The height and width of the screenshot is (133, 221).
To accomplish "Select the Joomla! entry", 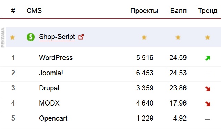I will (51, 73).
